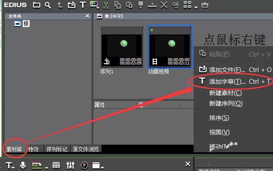Open the audio mixer sliders icon
This screenshot has height=171, width=273.
[x=70, y=165]
